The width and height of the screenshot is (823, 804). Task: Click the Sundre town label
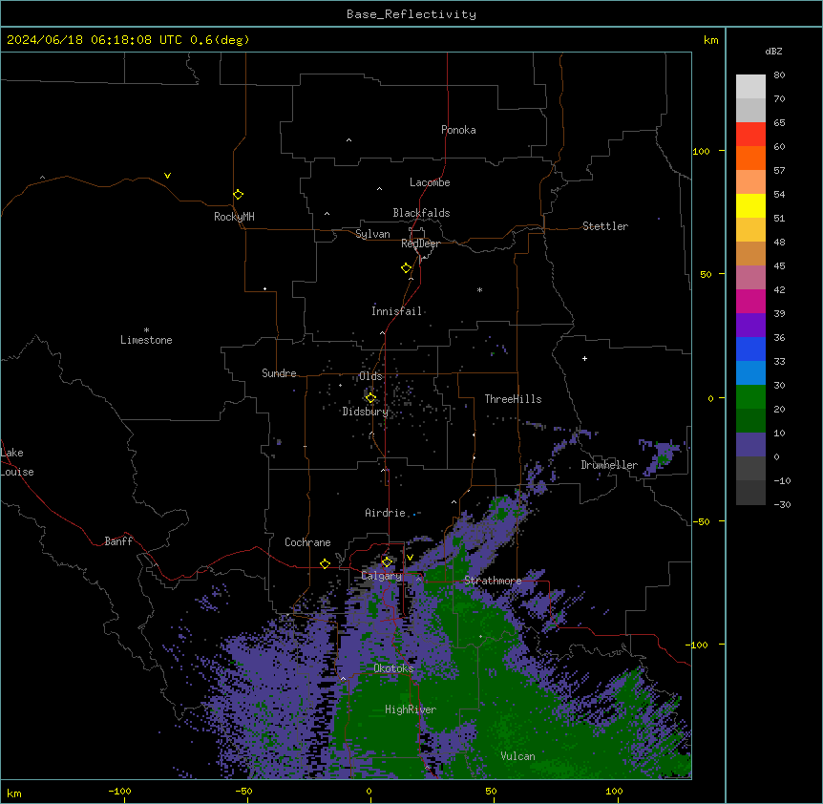click(279, 373)
